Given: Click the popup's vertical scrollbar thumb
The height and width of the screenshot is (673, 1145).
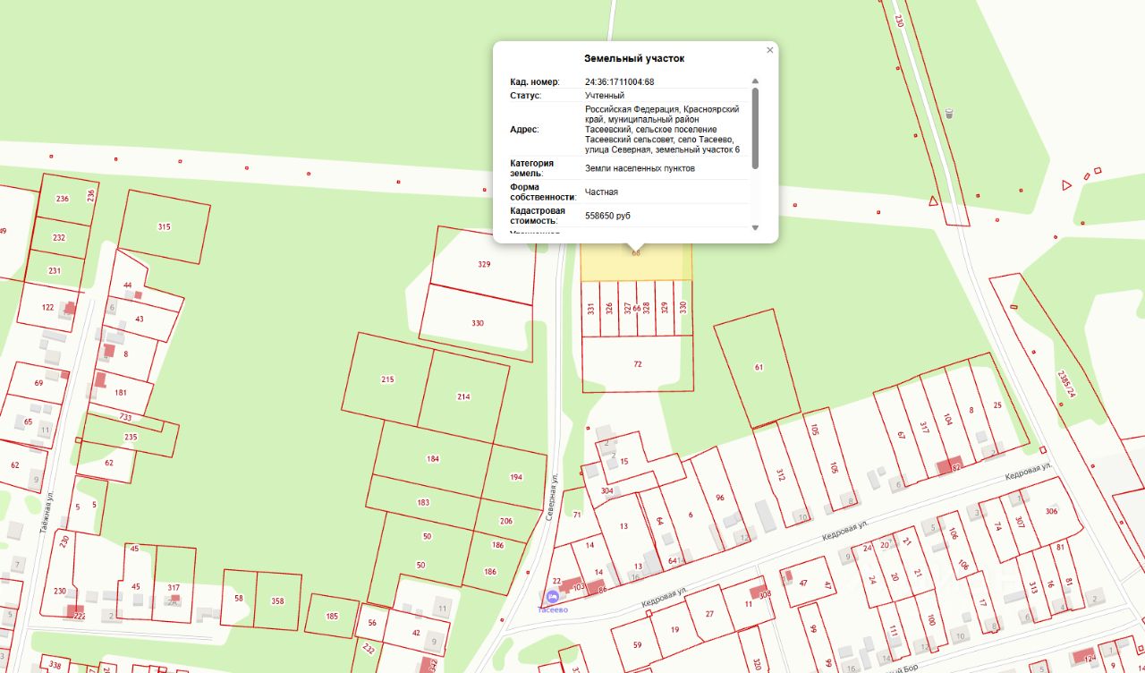Looking at the screenshot, I should (755, 128).
